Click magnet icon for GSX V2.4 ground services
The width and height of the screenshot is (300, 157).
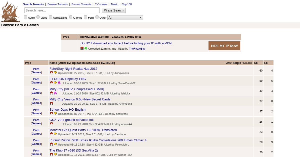[x=51, y=124]
